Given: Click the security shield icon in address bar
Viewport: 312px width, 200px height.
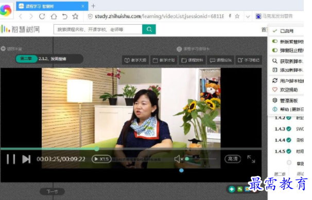Looking at the screenshot, I should point(90,16).
